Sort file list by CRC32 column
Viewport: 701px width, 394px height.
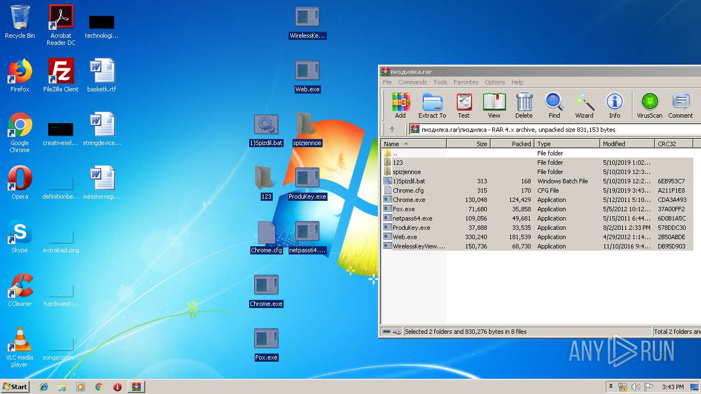click(x=674, y=144)
